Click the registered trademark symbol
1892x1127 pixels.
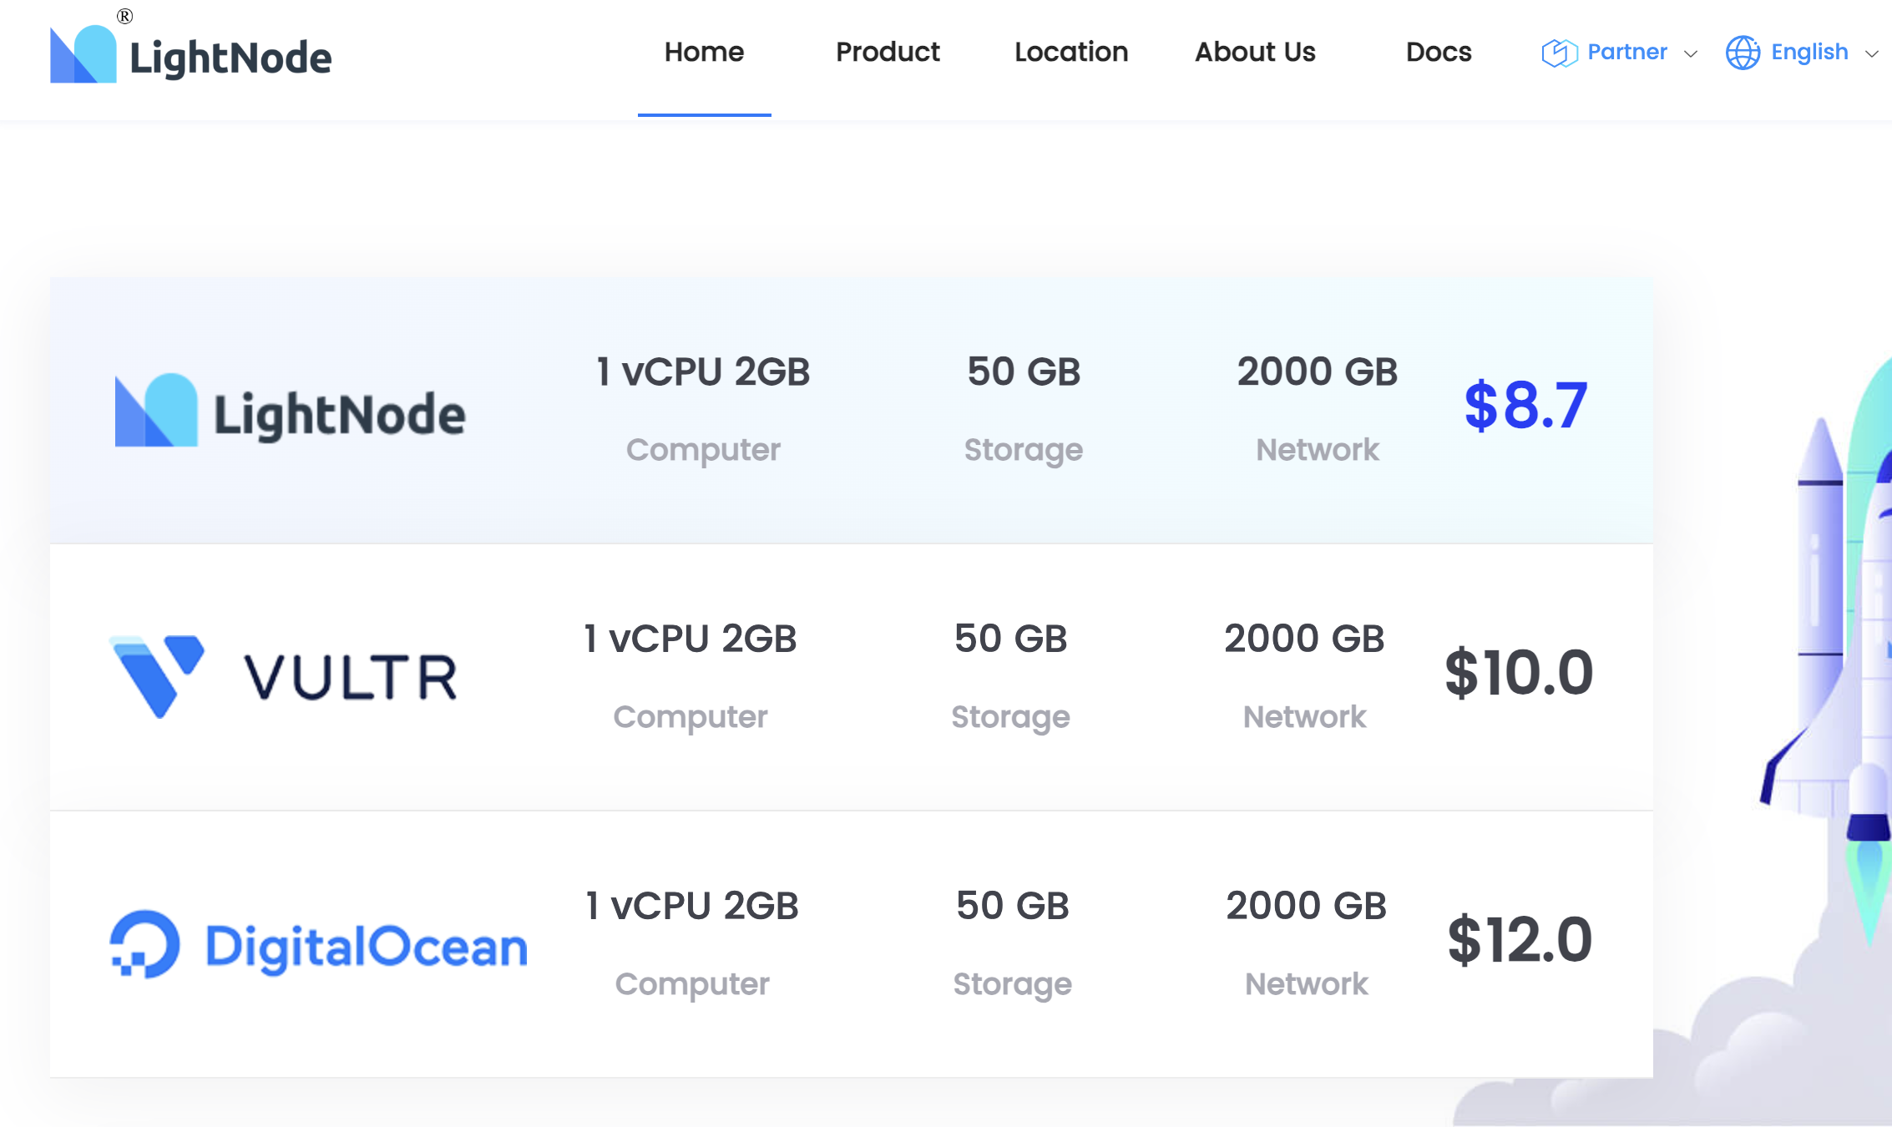click(x=124, y=16)
